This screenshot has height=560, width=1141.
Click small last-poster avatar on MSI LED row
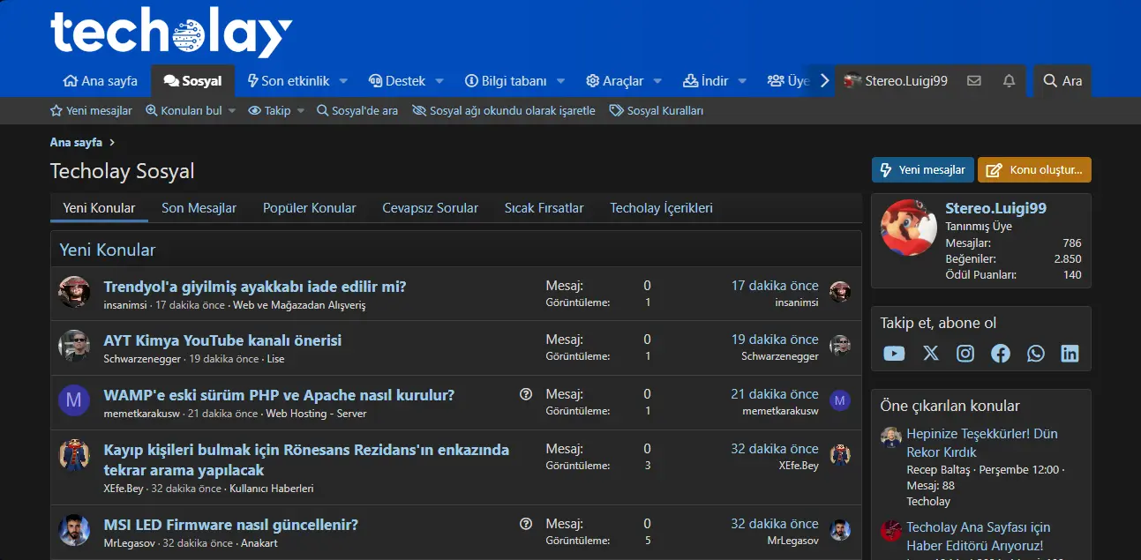tap(840, 530)
